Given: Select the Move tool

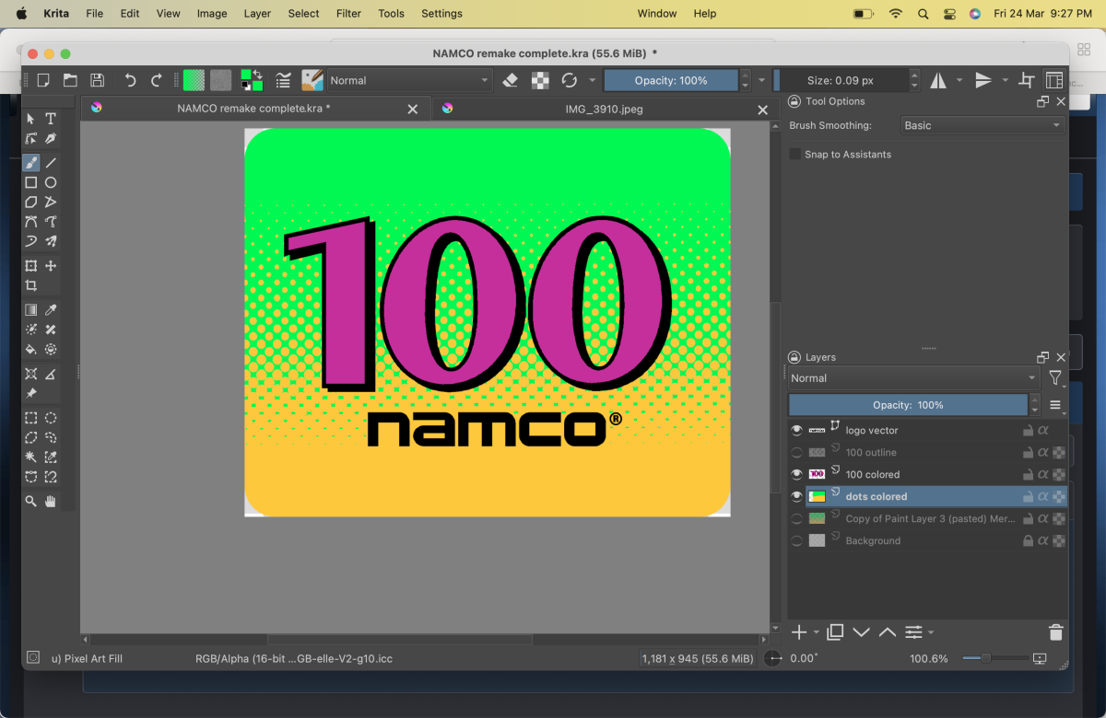Looking at the screenshot, I should tap(51, 266).
